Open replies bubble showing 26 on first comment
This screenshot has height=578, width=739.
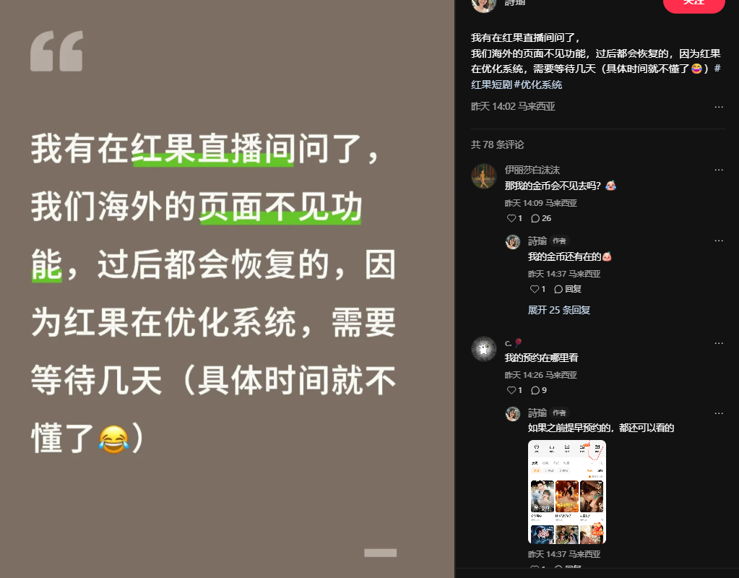point(541,218)
